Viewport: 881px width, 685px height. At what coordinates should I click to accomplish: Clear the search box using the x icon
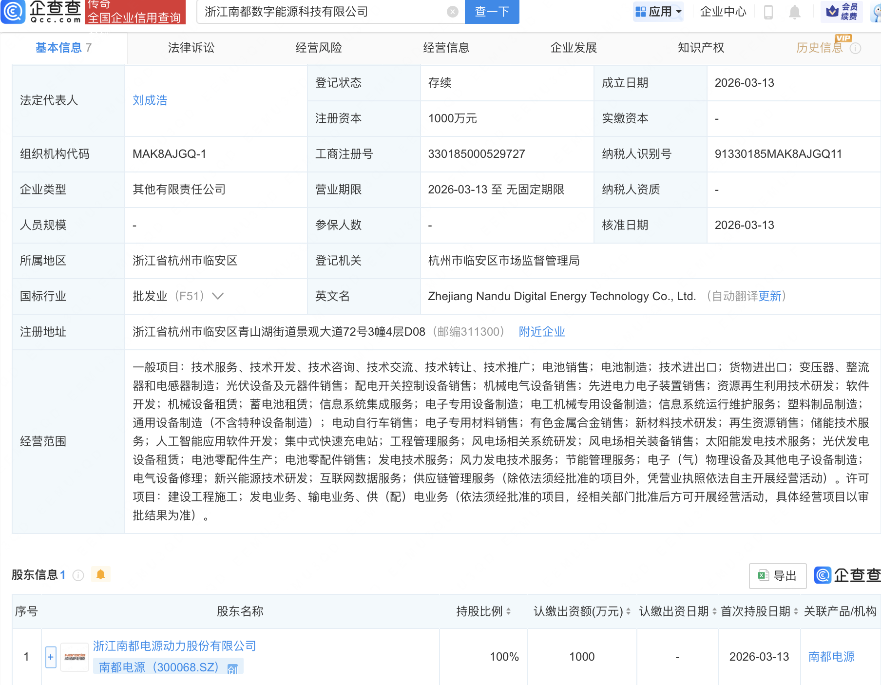tap(452, 12)
